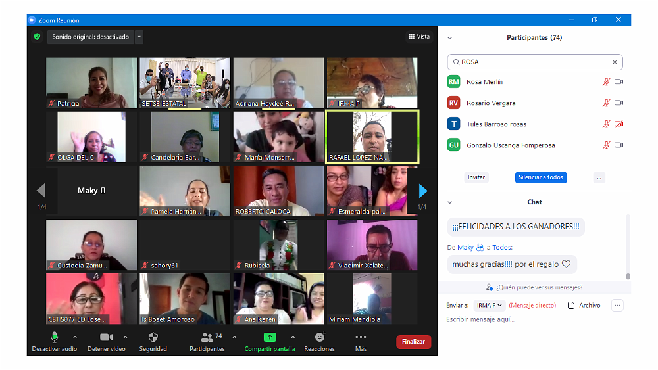
Task: Open the Vista layout menu
Action: pos(419,37)
